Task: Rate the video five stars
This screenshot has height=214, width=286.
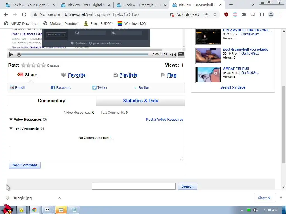Action: tap(43, 65)
